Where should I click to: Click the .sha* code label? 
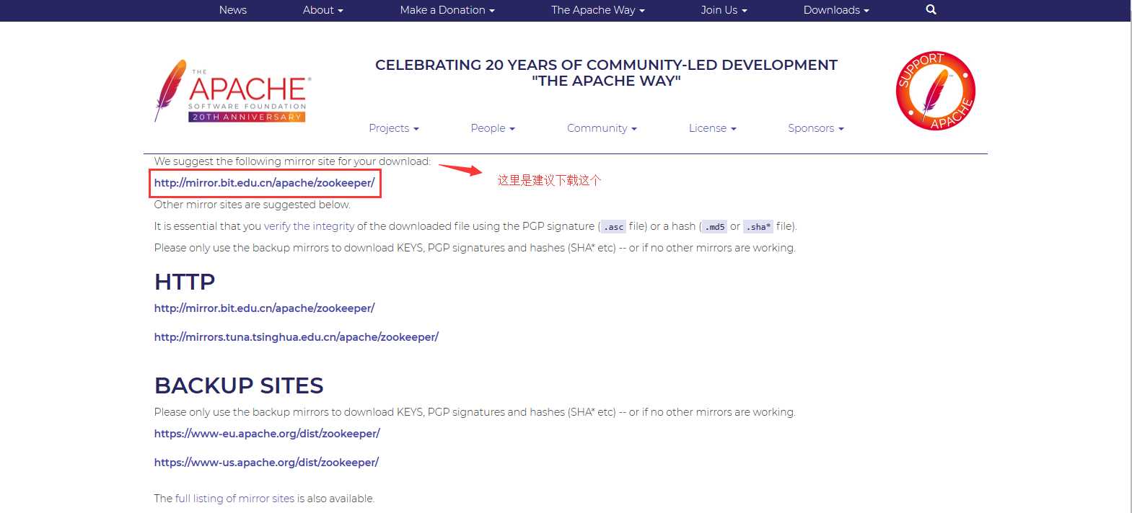tap(758, 226)
